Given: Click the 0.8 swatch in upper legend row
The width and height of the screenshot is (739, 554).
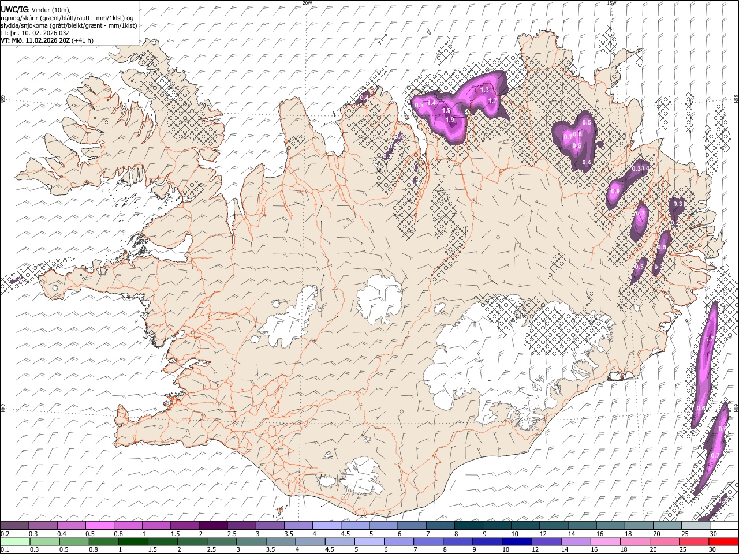Looking at the screenshot, I should pyautogui.click(x=128, y=525).
